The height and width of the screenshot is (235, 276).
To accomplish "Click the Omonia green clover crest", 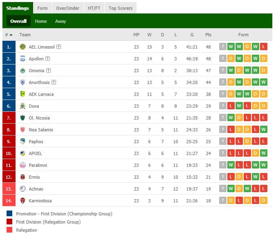I will tap(22, 71).
